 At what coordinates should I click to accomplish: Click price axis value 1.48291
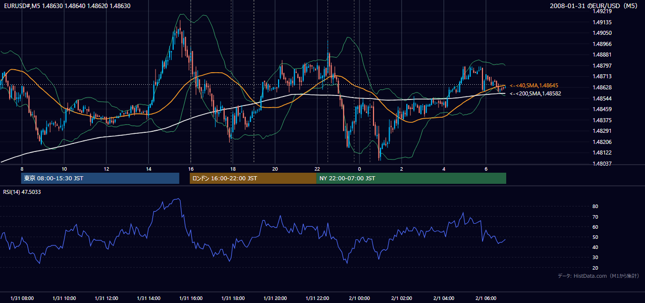(x=602, y=131)
